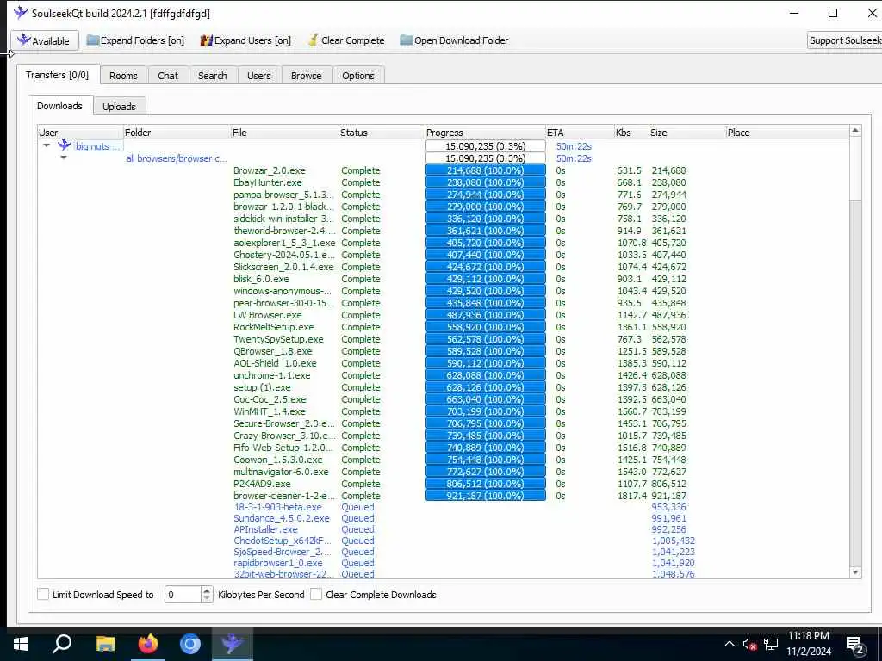Open the Users tab
The height and width of the screenshot is (661, 882).
258,76
